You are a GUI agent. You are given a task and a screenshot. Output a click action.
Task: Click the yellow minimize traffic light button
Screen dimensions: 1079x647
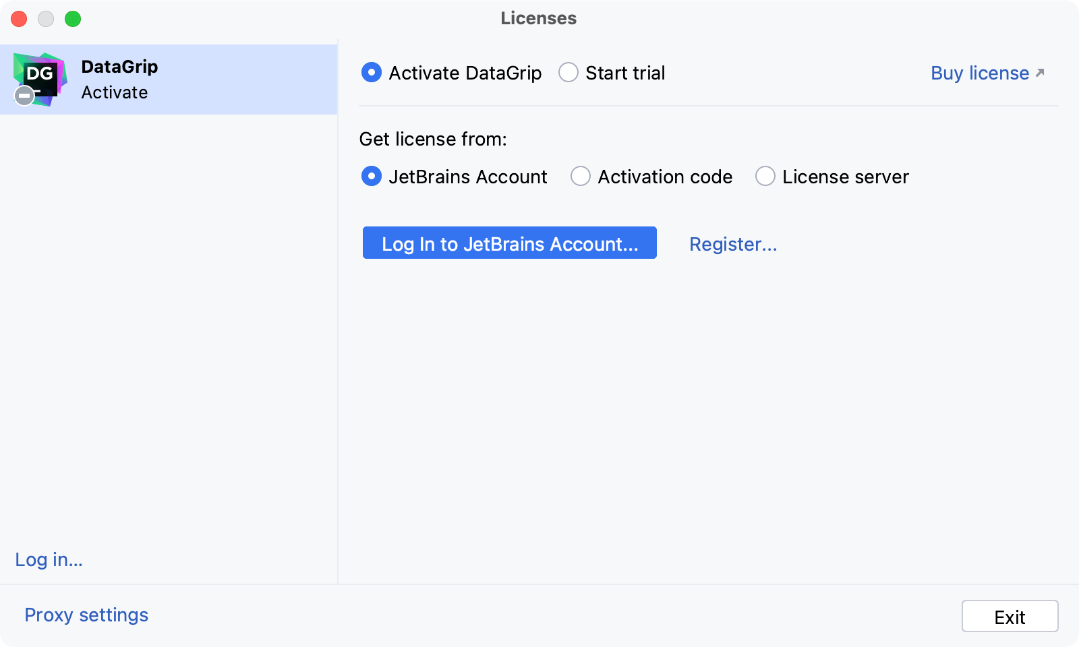(x=45, y=19)
